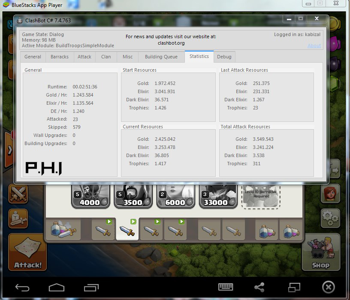Open the Attack tab
The width and height of the screenshot is (350, 300).
coord(84,57)
